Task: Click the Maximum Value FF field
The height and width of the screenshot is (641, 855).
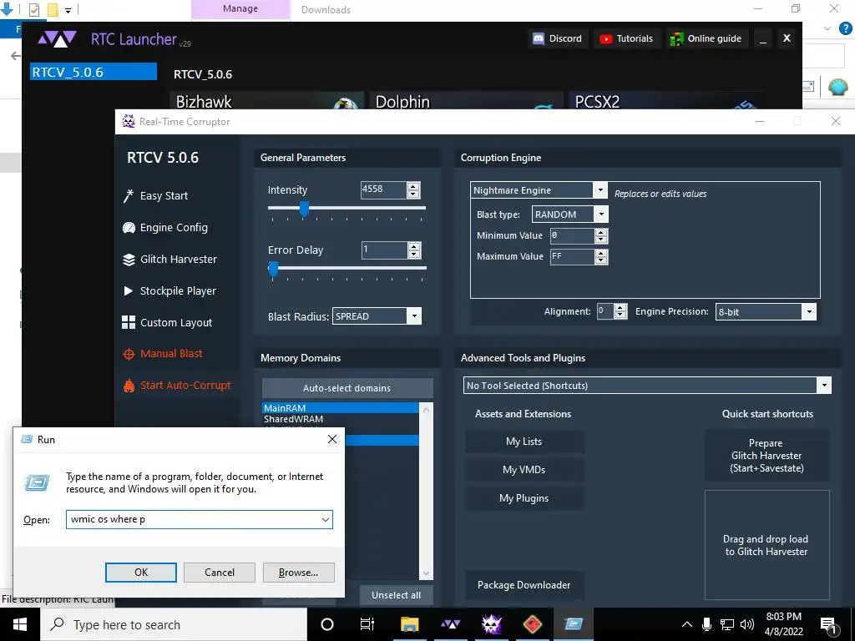Action: (x=572, y=256)
